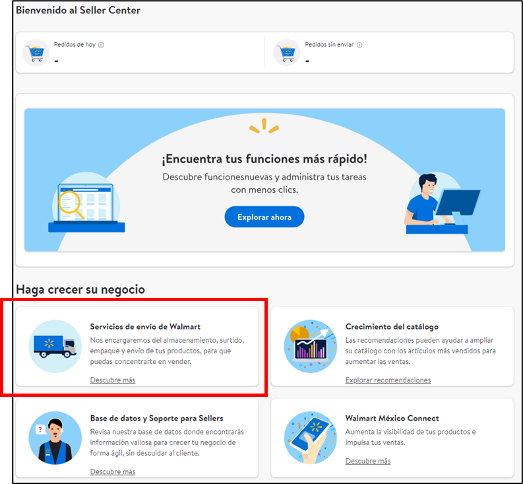The width and height of the screenshot is (523, 484).
Task: Open Descubre más under Walmart México Connect
Action: click(x=368, y=461)
